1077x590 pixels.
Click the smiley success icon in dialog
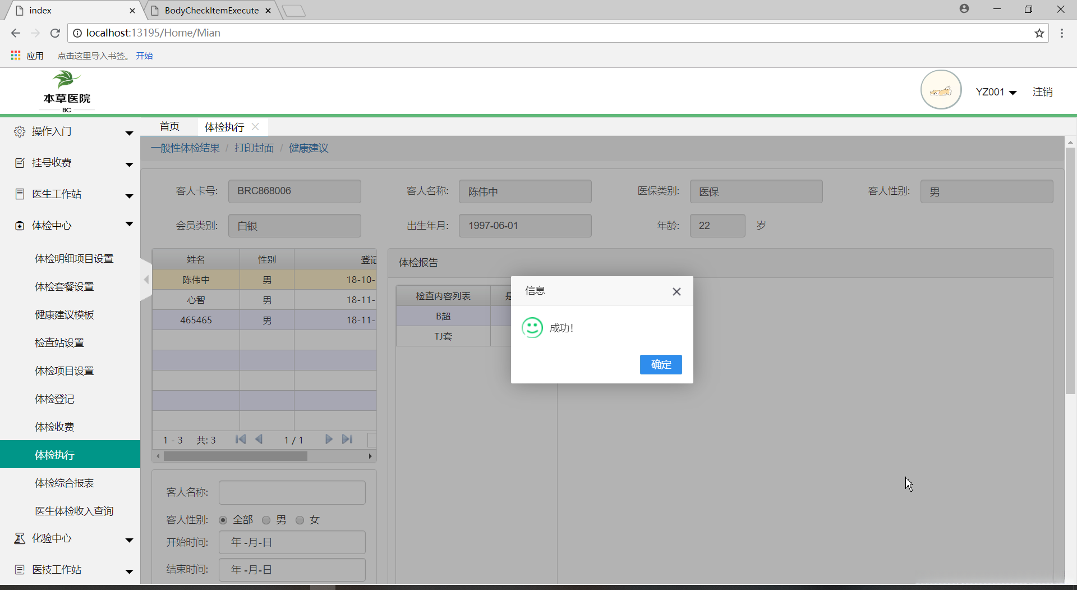[532, 328]
